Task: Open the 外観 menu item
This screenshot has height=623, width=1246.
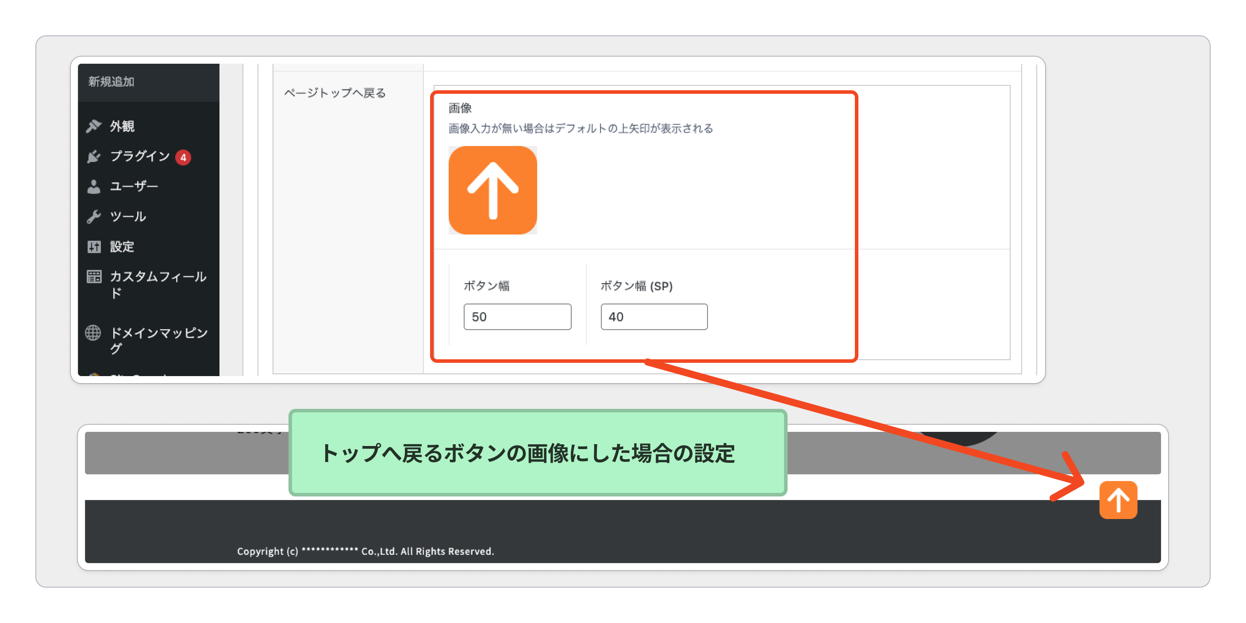Action: pos(122,126)
